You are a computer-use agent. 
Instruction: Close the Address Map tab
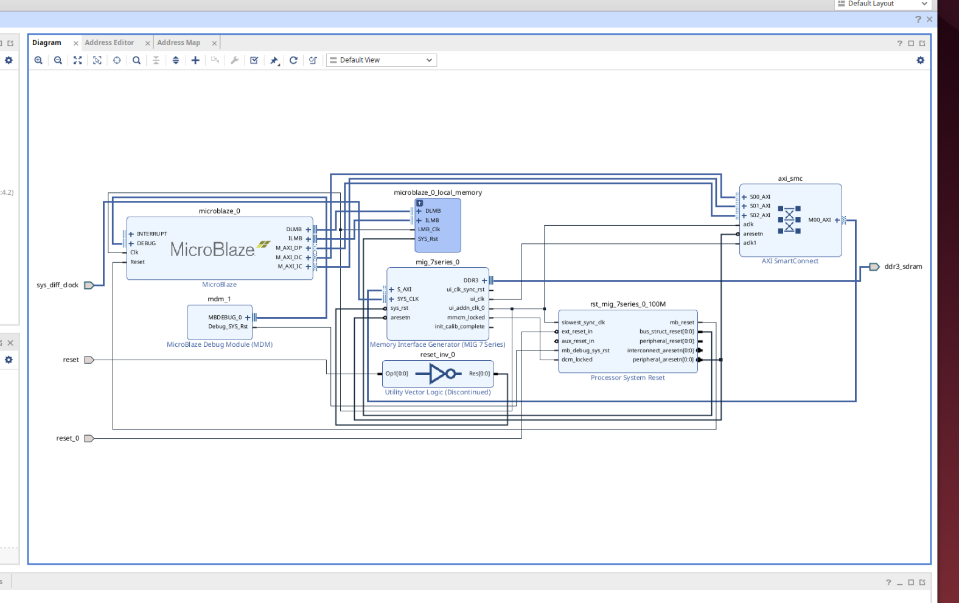pos(214,43)
